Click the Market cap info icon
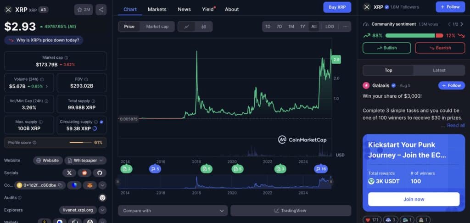Screen dimensions: 470x223 click(x=66, y=57)
